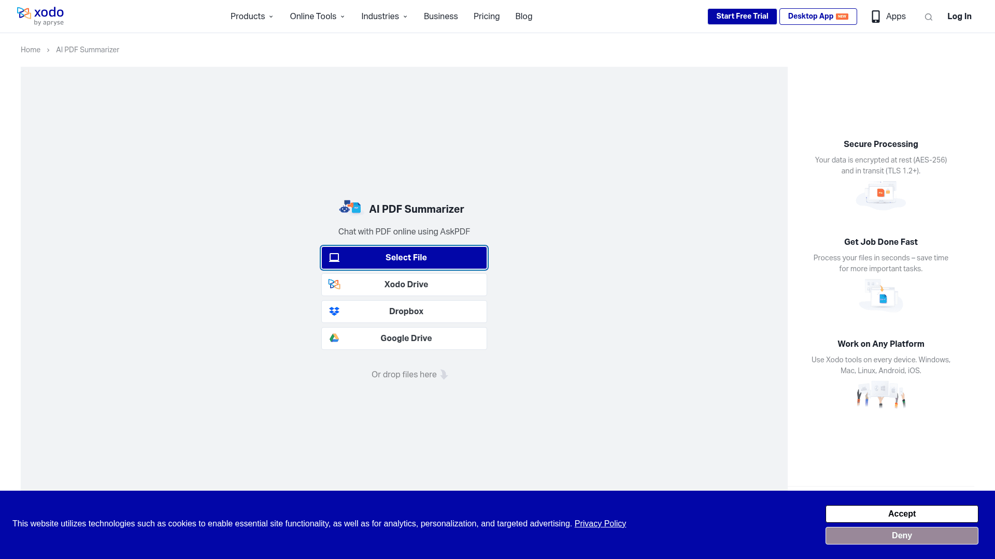Click the 'Work on Any Platform' heading
This screenshot has height=559, width=995.
881,344
